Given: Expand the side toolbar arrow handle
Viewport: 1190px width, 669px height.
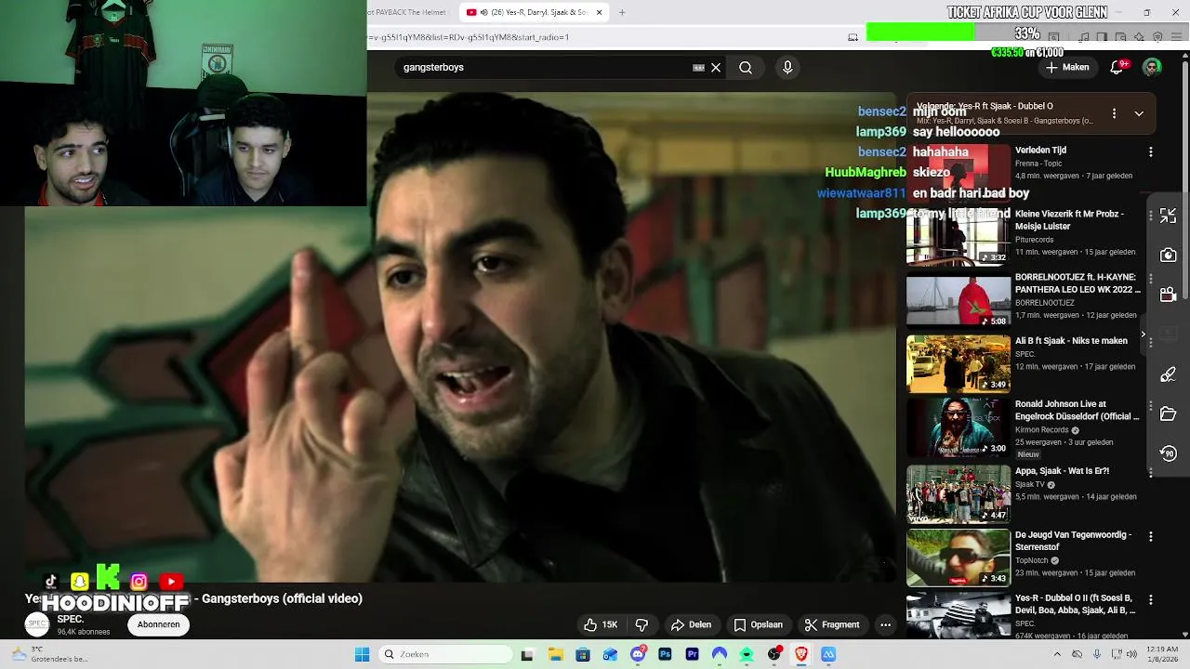Looking at the screenshot, I should pos(1144,334).
